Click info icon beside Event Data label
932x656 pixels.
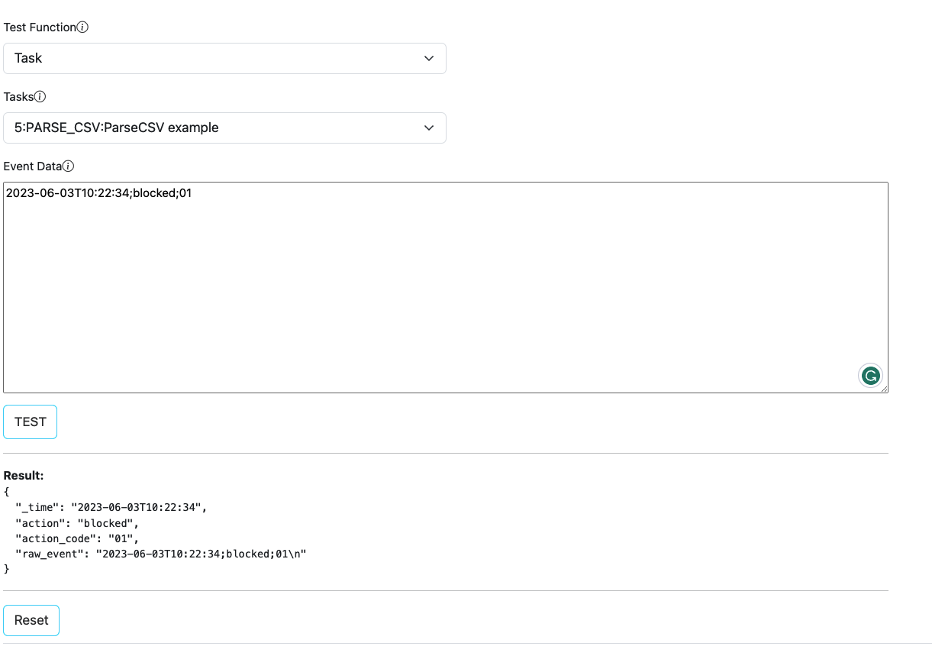pos(68,166)
